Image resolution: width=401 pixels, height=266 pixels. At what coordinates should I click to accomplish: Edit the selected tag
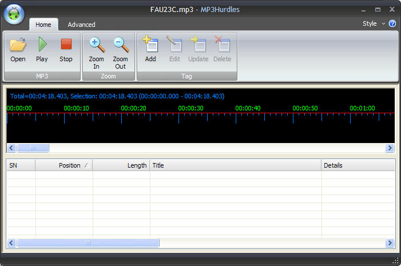(174, 49)
